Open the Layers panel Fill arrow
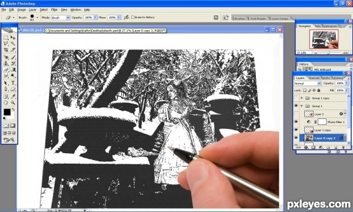This screenshot has height=212, width=353. point(347,90)
